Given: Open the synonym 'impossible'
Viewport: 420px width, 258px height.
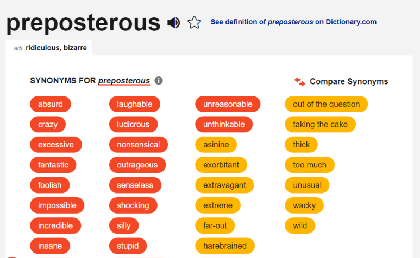Looking at the screenshot, I should (57, 205).
